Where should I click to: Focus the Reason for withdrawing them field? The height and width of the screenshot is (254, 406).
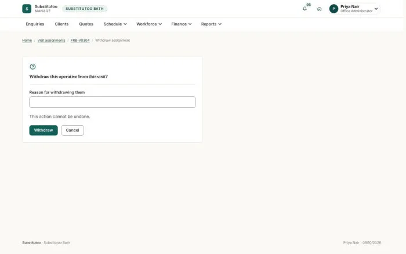[x=113, y=102]
